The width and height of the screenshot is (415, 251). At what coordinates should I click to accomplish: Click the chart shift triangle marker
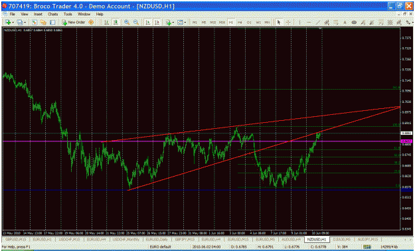(x=321, y=28)
